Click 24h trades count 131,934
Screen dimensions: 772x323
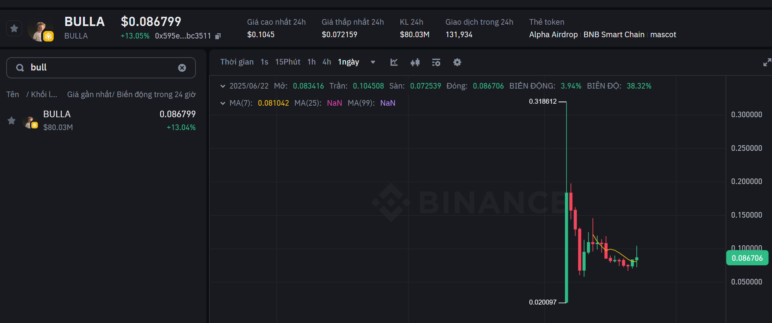click(459, 35)
